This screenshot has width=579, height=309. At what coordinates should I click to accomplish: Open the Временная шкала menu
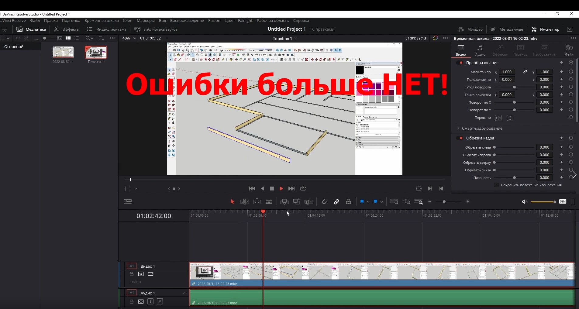point(102,21)
